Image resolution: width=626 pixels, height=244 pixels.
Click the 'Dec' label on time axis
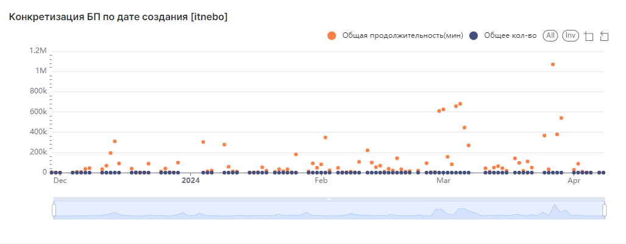click(x=60, y=181)
